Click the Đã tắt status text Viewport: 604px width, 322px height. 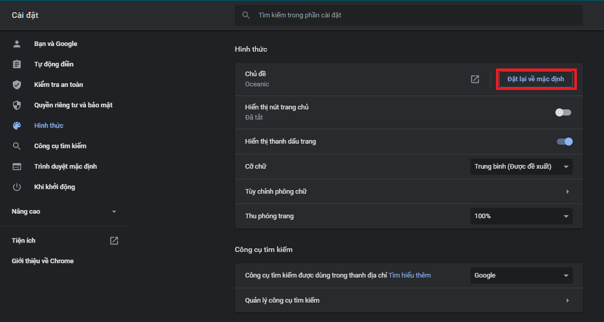254,118
